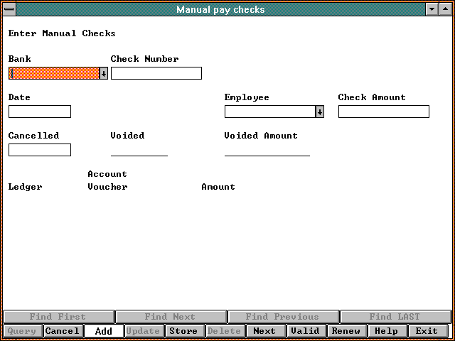The image size is (455, 341).
Task: Minimize the Manual pay checks window
Action: point(432,9)
